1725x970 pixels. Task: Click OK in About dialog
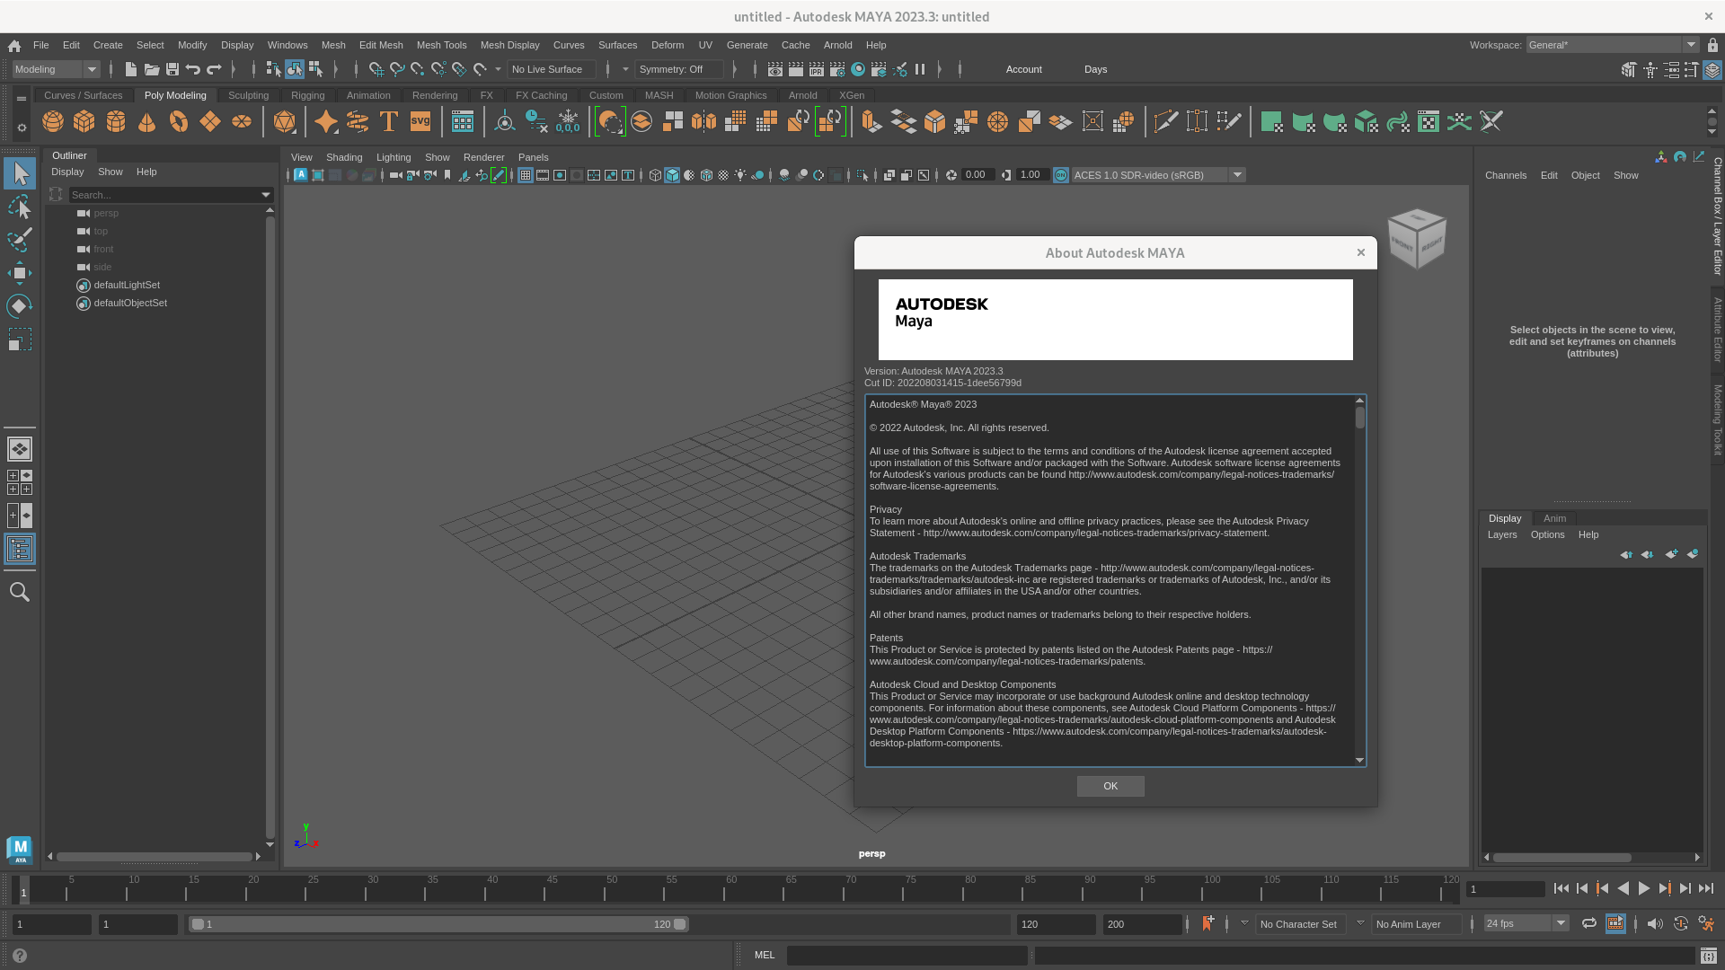tap(1110, 787)
